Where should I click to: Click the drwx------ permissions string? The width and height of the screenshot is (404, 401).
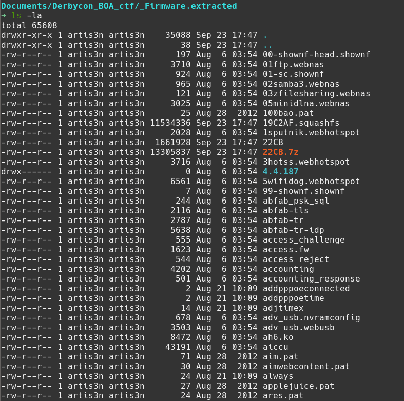(x=26, y=172)
